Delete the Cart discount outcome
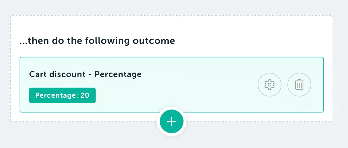This screenshot has width=348, height=148. pos(299,85)
